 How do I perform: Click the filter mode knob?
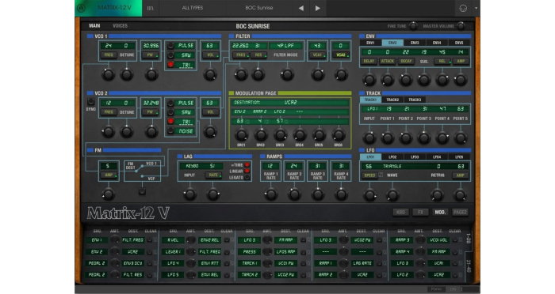pyautogui.click(x=287, y=74)
